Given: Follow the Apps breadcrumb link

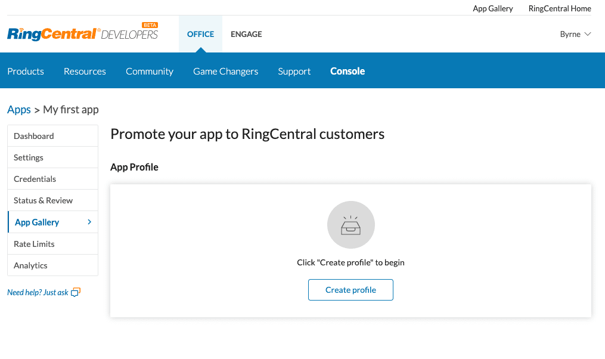Looking at the screenshot, I should pos(19,110).
